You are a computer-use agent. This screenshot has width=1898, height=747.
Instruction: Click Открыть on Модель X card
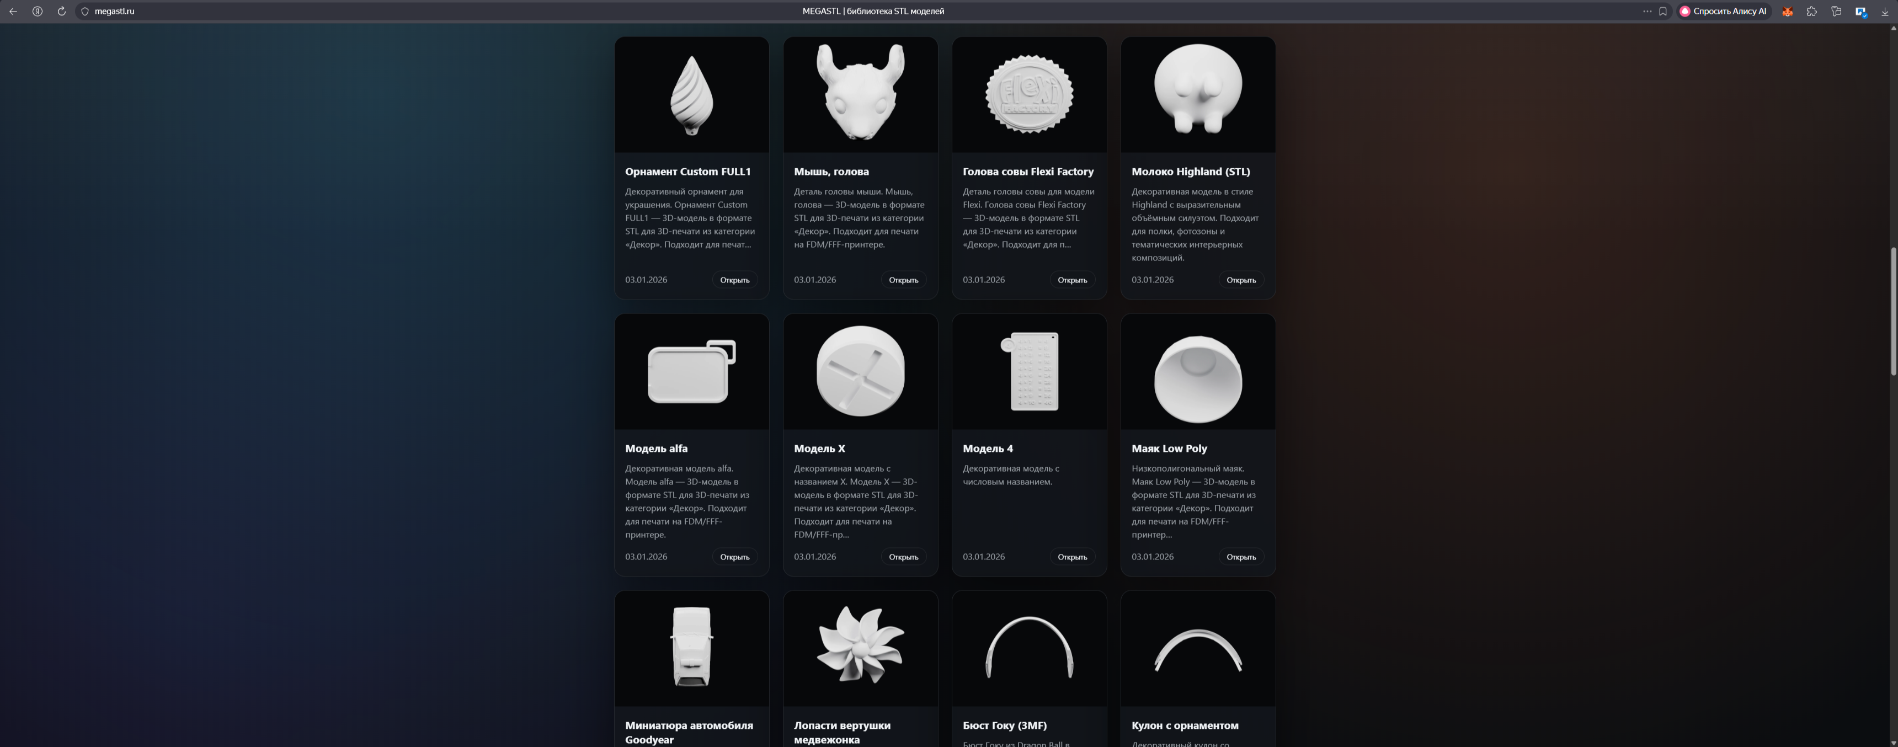click(903, 557)
